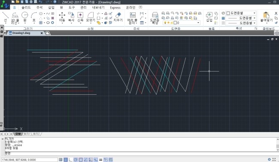Click the command line input field
This screenshot has width=279, height=162.
click(x=140, y=153)
